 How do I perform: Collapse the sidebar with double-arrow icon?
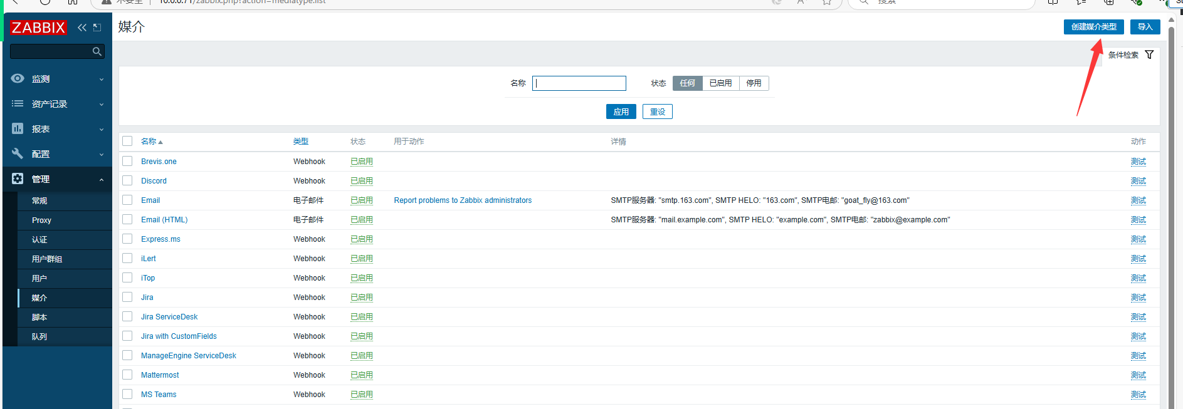[x=82, y=28]
